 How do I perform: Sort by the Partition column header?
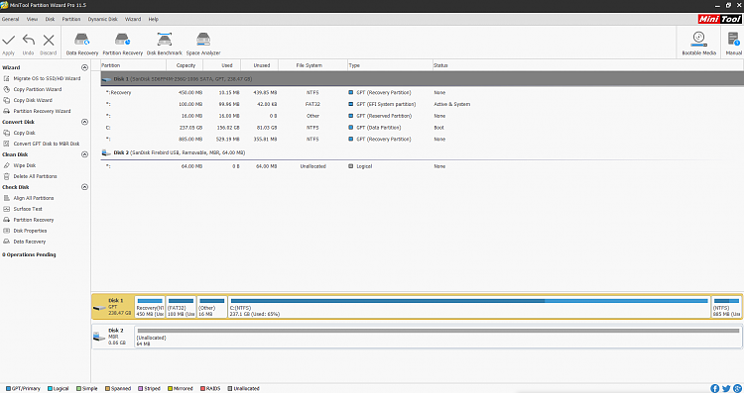point(134,65)
